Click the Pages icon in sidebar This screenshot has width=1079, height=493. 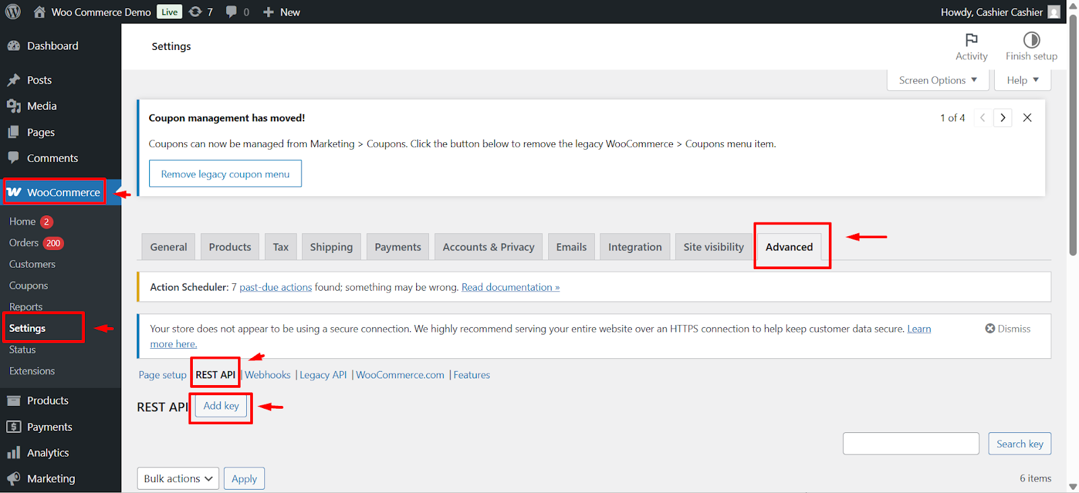[x=13, y=132]
